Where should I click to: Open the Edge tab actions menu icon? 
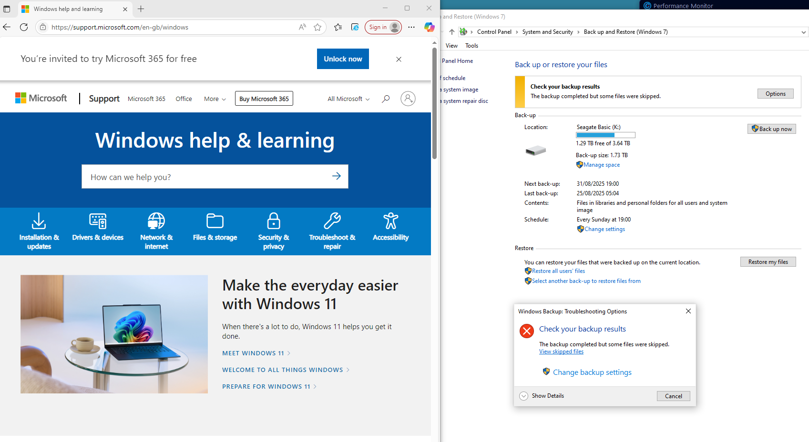pos(7,9)
